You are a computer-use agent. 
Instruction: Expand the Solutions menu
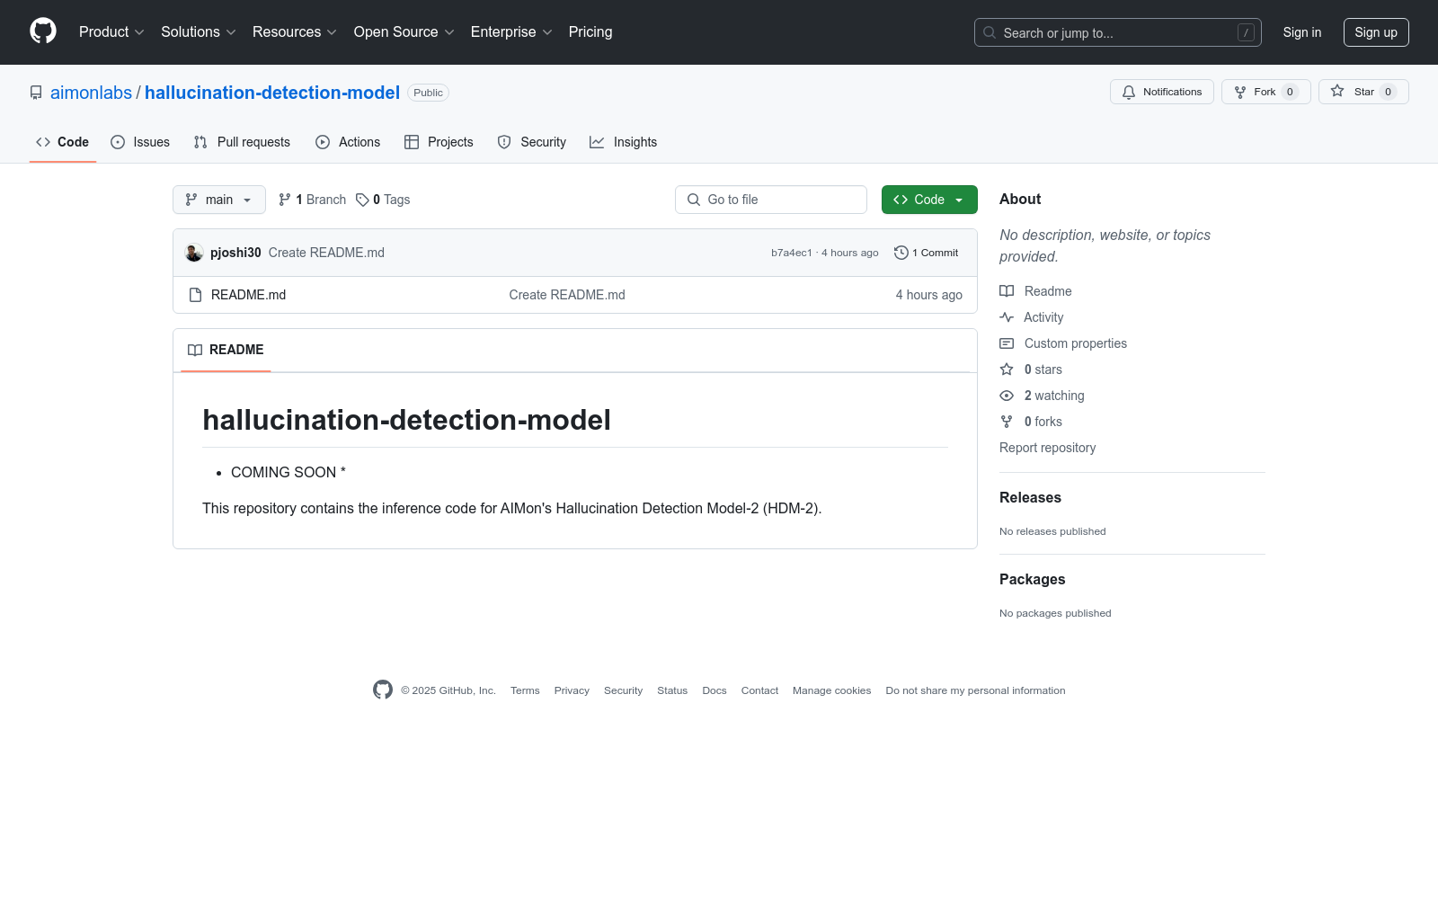[199, 32]
